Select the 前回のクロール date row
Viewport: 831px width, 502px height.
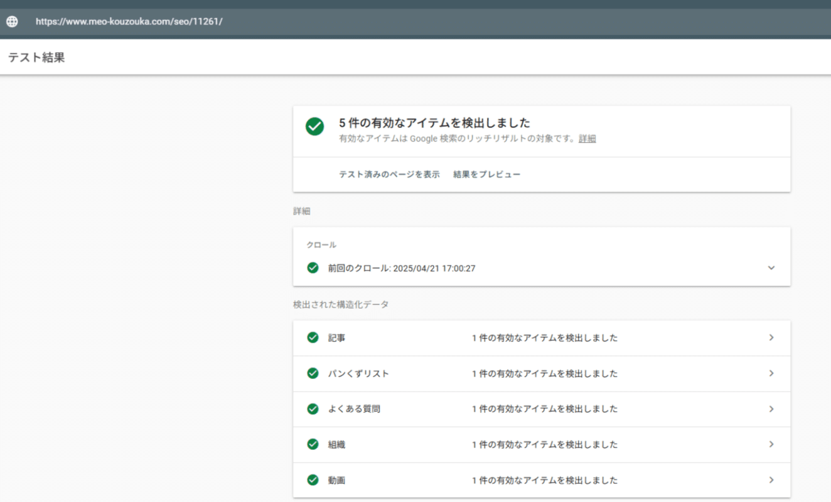(402, 268)
